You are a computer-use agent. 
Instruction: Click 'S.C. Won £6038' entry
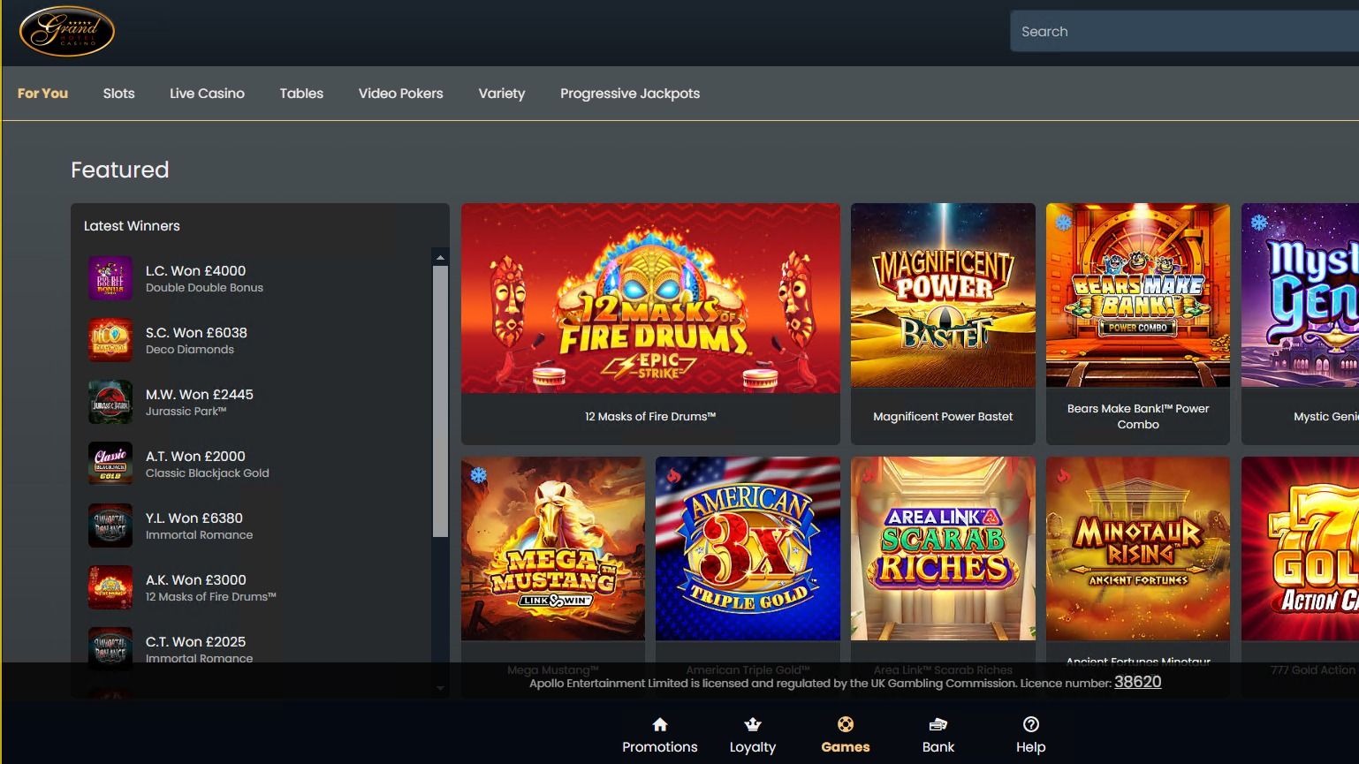(x=196, y=332)
